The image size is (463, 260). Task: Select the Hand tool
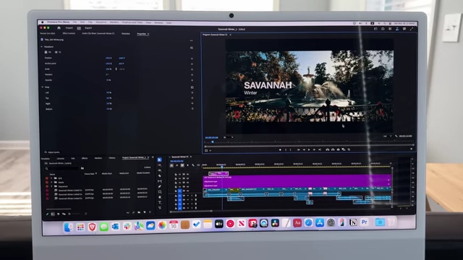tap(160, 197)
